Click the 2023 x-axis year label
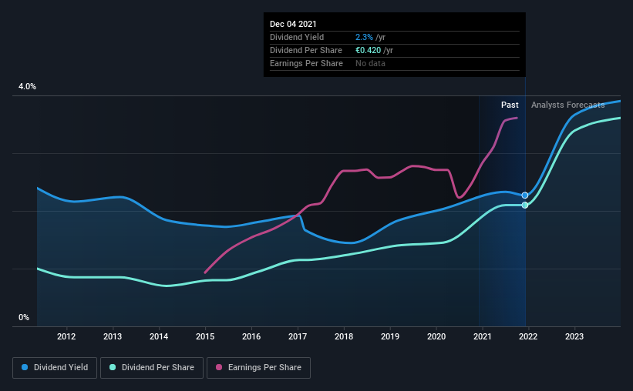Screen dimensions: 633x391 [574, 336]
